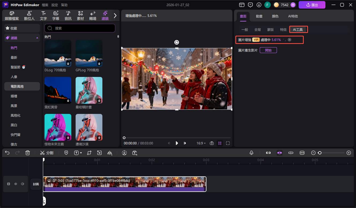Start voice recording with the microphone icon

click(251, 153)
